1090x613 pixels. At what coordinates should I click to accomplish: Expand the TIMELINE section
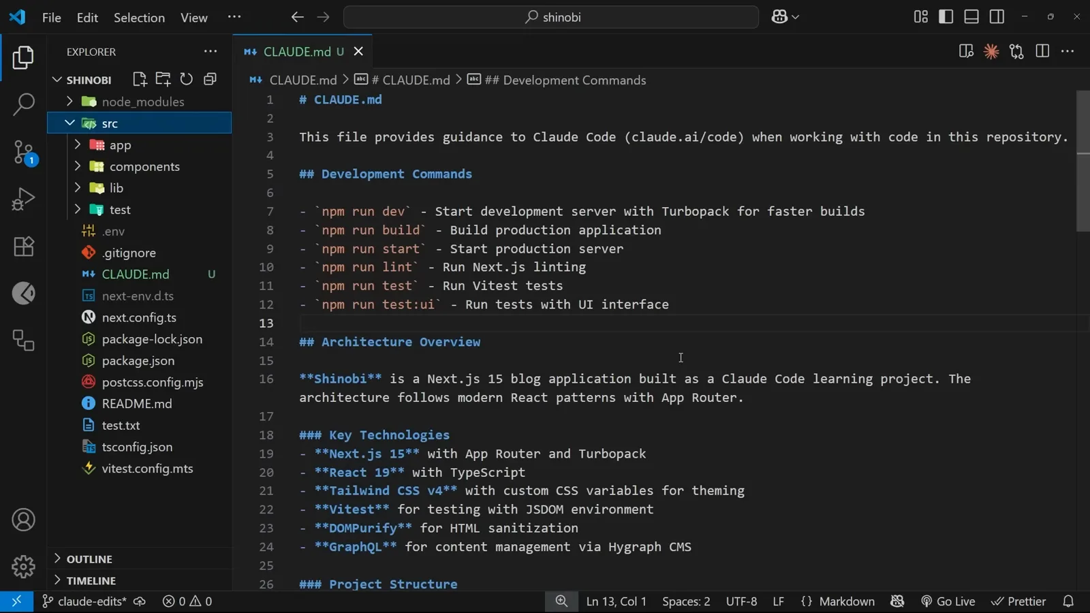click(140, 581)
